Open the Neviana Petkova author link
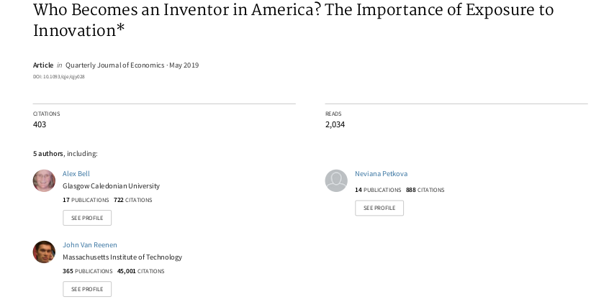Screen dimensions: 591x307 tap(381, 173)
